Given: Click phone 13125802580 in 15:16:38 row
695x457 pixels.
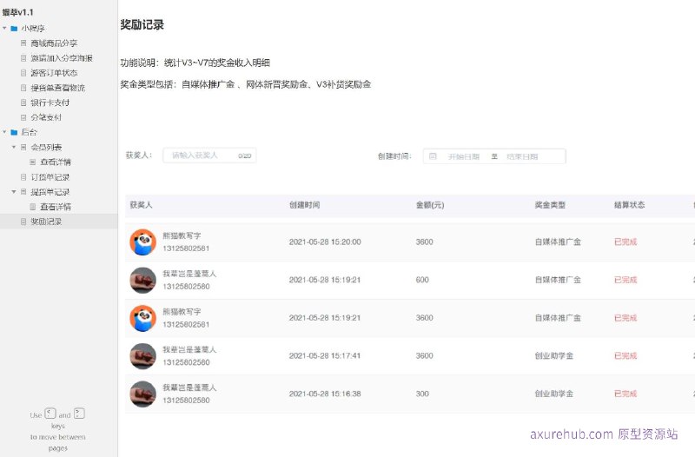Looking at the screenshot, I should 186,401.
